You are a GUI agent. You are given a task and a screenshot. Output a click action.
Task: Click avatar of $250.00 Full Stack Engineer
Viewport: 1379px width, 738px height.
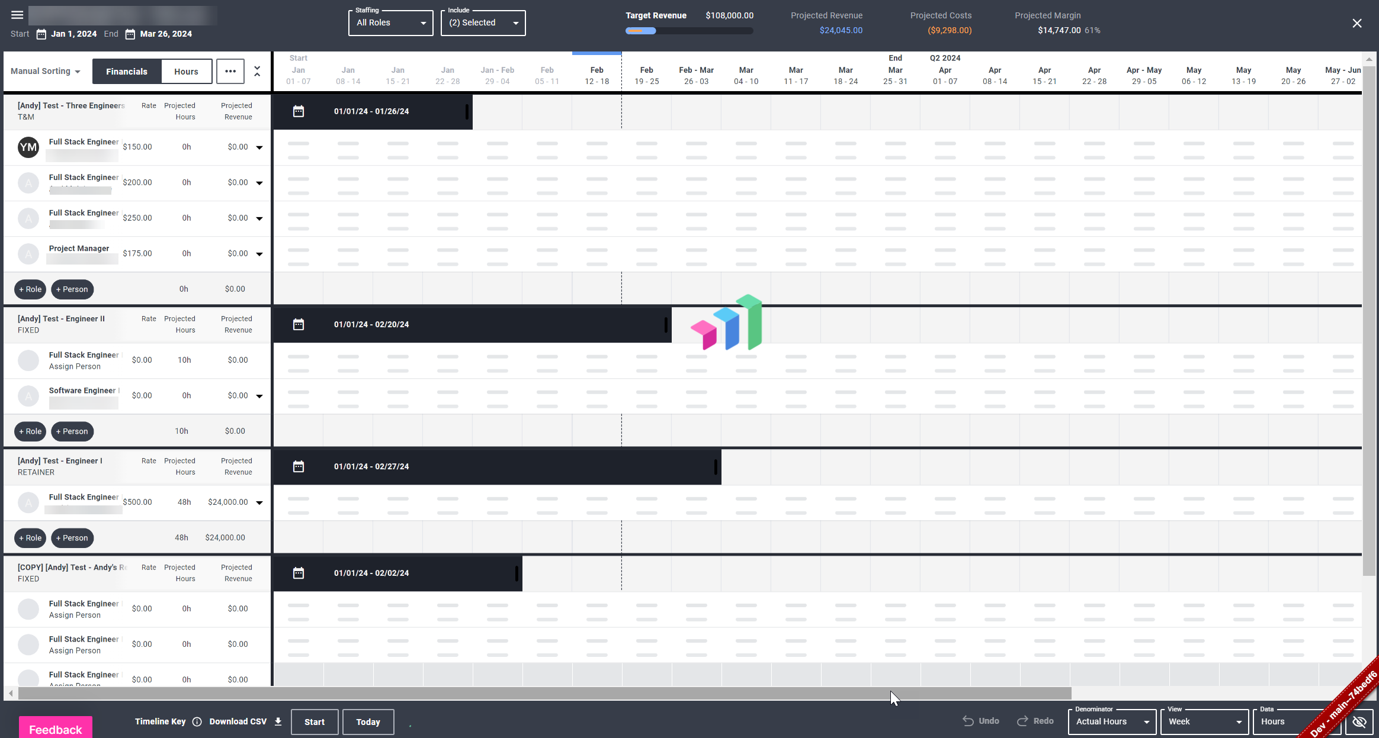(28, 218)
